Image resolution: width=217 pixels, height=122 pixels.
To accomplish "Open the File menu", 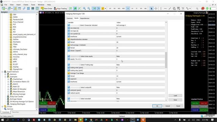I will 6,5.
